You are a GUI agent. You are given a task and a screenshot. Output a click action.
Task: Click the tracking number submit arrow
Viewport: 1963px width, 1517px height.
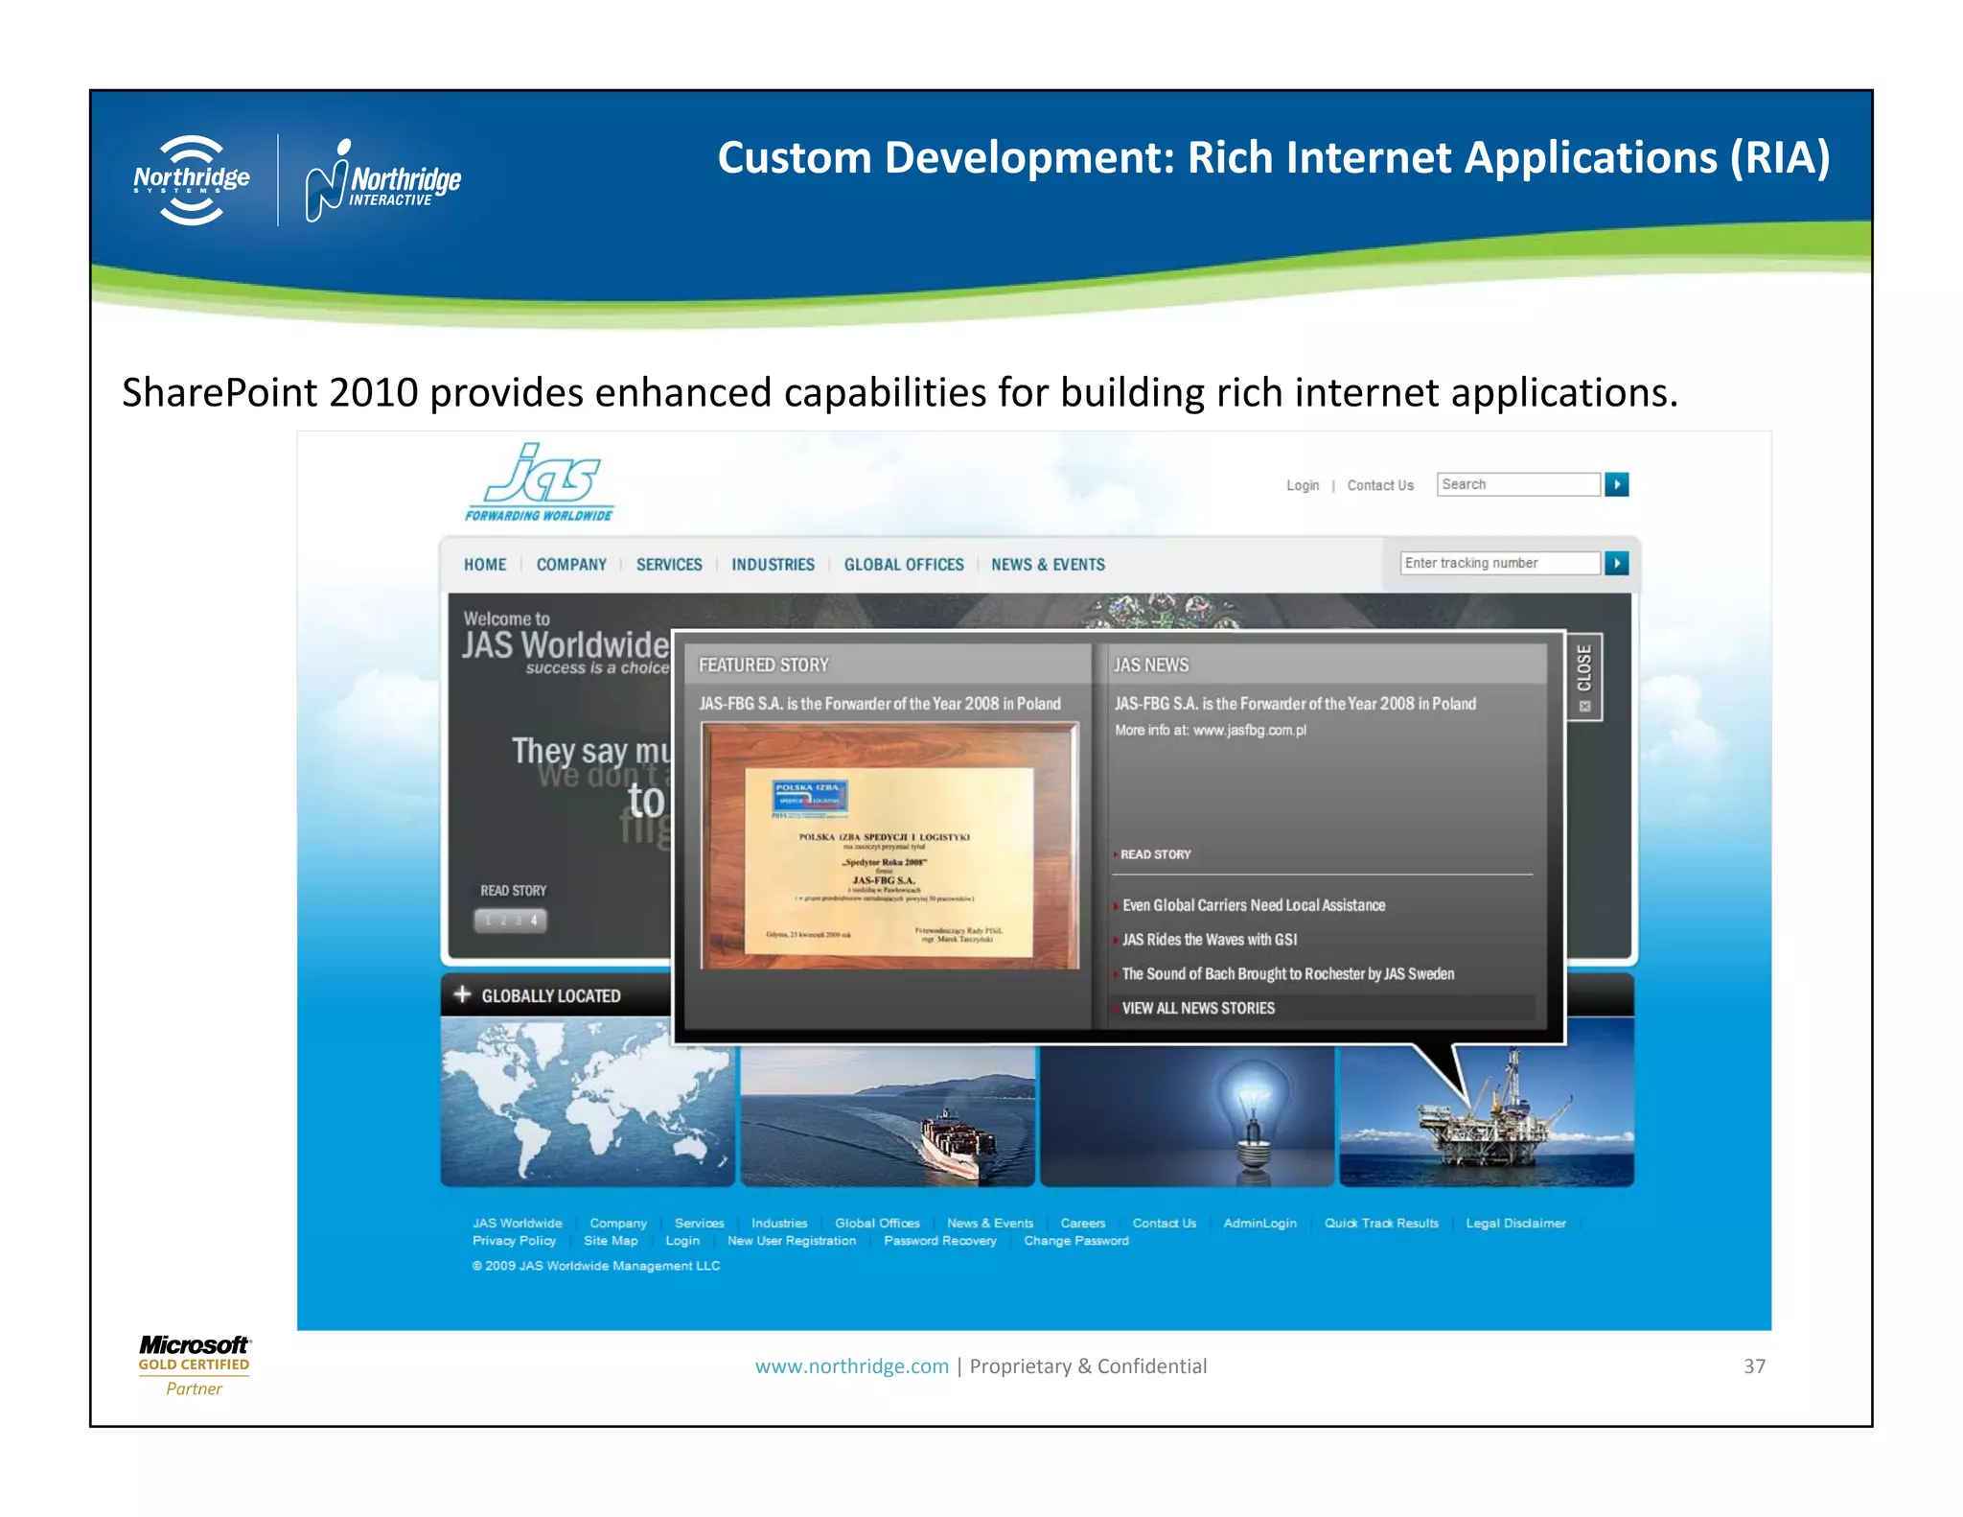point(1616,563)
